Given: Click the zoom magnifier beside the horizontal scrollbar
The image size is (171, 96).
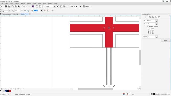Looking at the screenshot, I should (140, 89).
